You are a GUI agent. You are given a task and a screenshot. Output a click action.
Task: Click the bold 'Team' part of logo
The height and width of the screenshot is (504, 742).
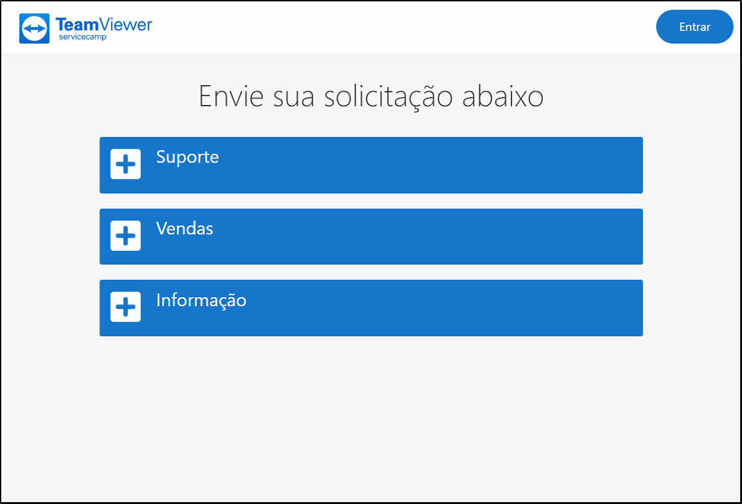click(77, 24)
